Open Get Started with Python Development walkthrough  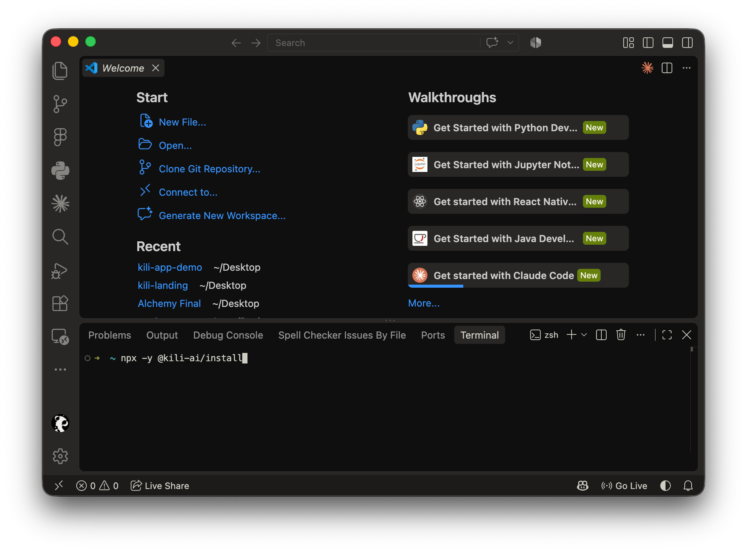point(518,127)
